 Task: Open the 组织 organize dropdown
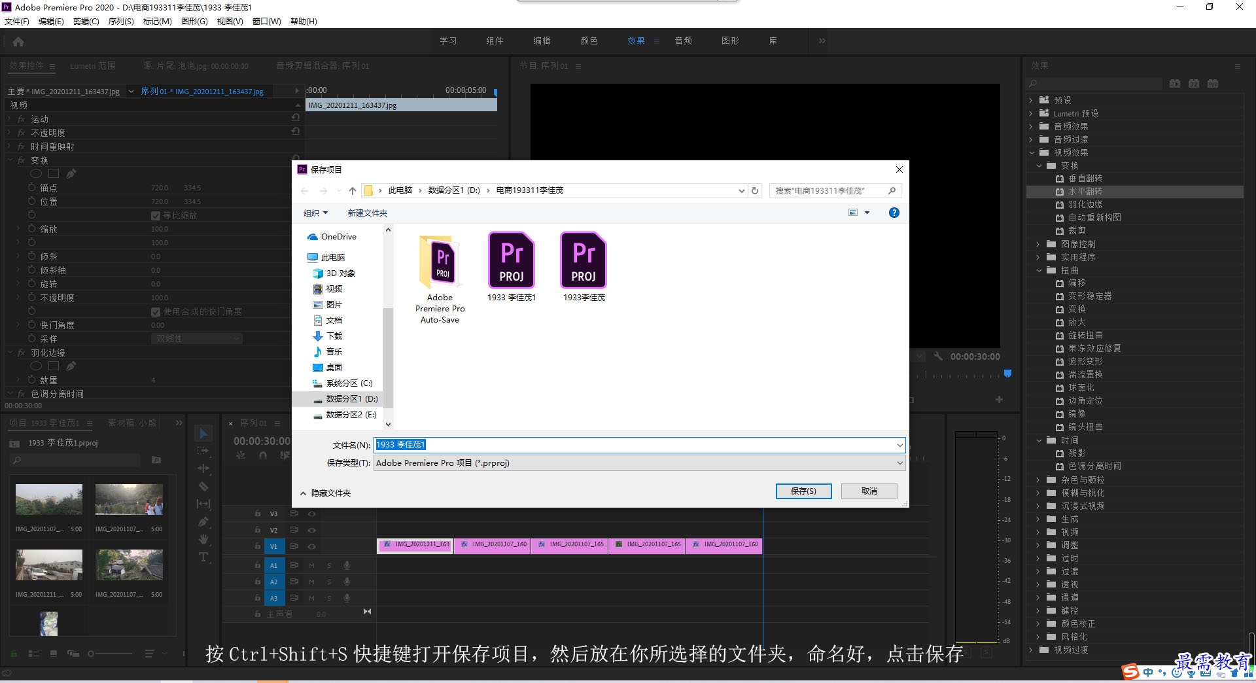pos(315,213)
